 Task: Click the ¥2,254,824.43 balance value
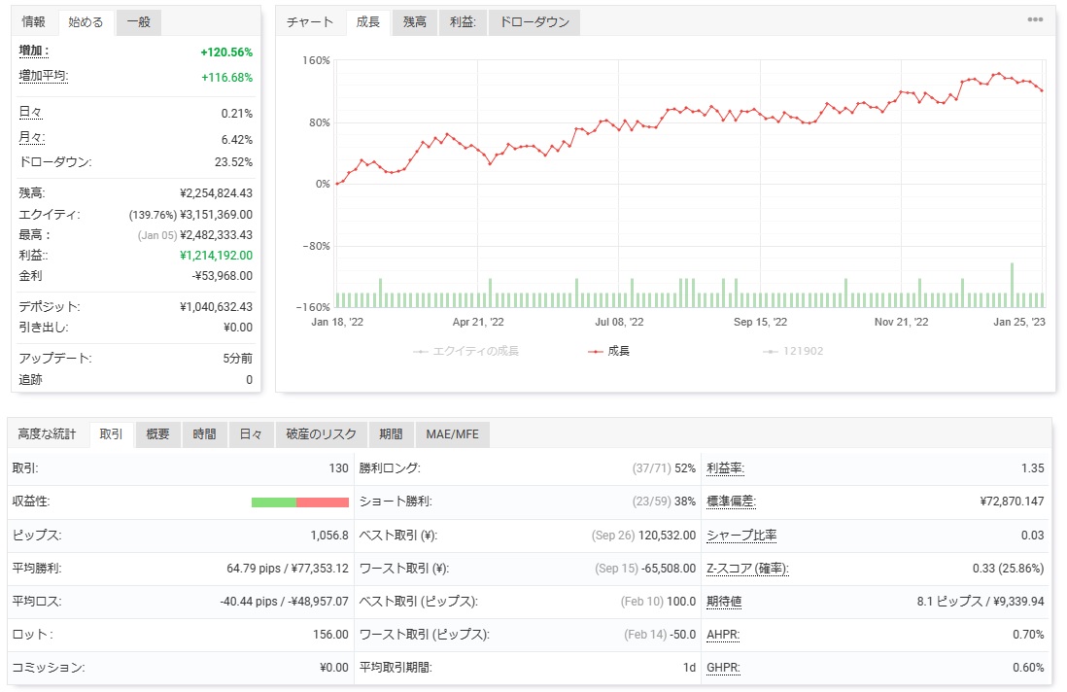coord(217,193)
